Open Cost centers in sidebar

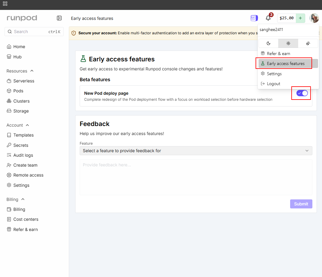(23, 219)
